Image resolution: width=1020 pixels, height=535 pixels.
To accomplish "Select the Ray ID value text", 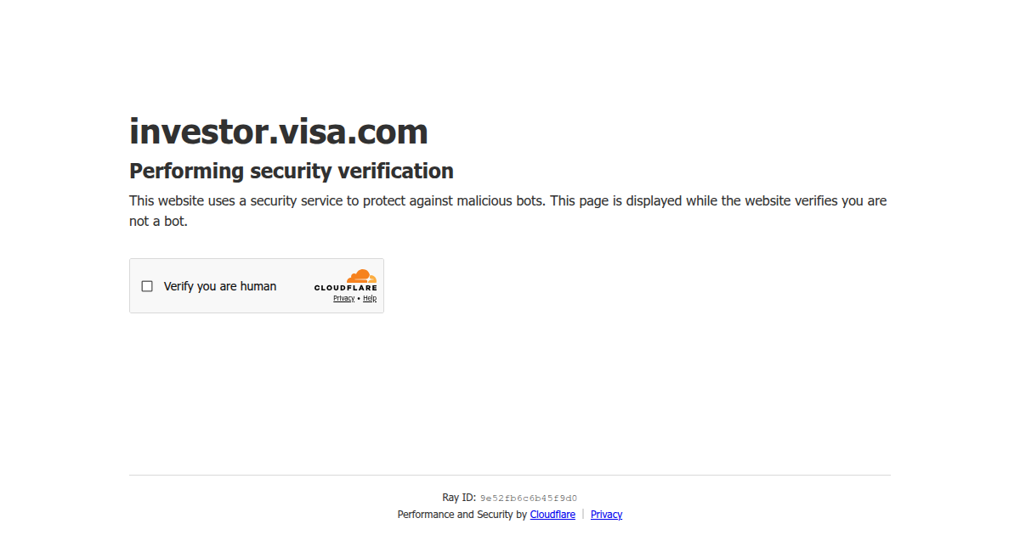I will (529, 498).
